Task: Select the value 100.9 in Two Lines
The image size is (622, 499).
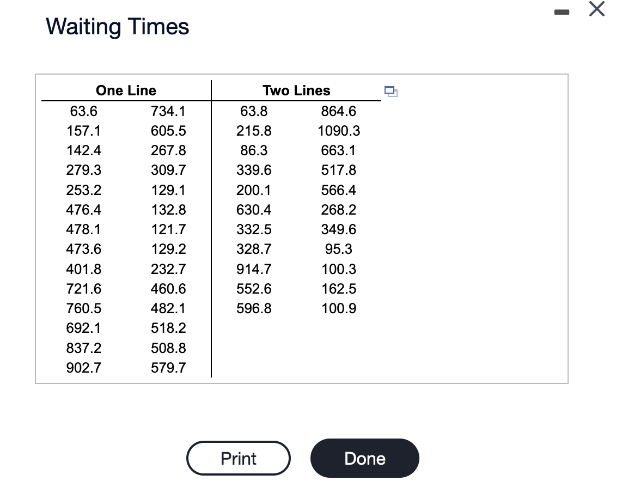Action: (x=339, y=308)
